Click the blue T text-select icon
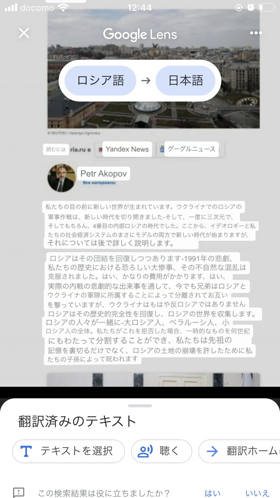280x498 pixels. point(26,451)
